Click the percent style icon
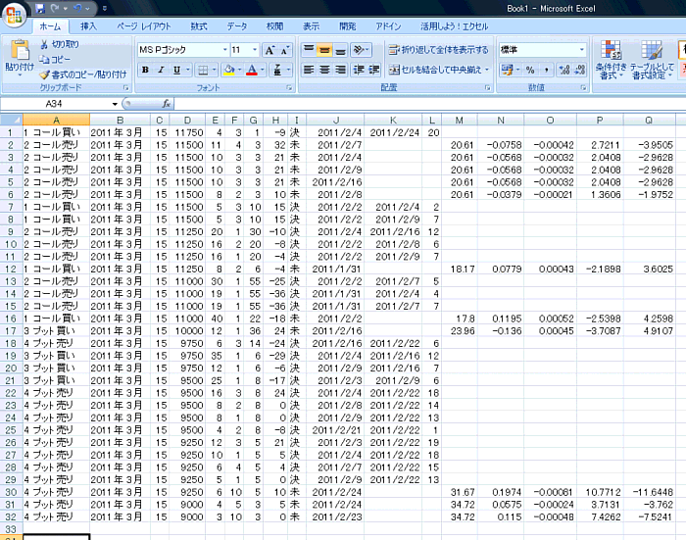686x540 pixels. pos(530,70)
